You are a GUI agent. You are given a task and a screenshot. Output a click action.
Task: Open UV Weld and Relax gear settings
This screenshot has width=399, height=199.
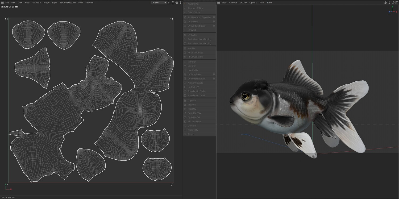click(x=214, y=26)
